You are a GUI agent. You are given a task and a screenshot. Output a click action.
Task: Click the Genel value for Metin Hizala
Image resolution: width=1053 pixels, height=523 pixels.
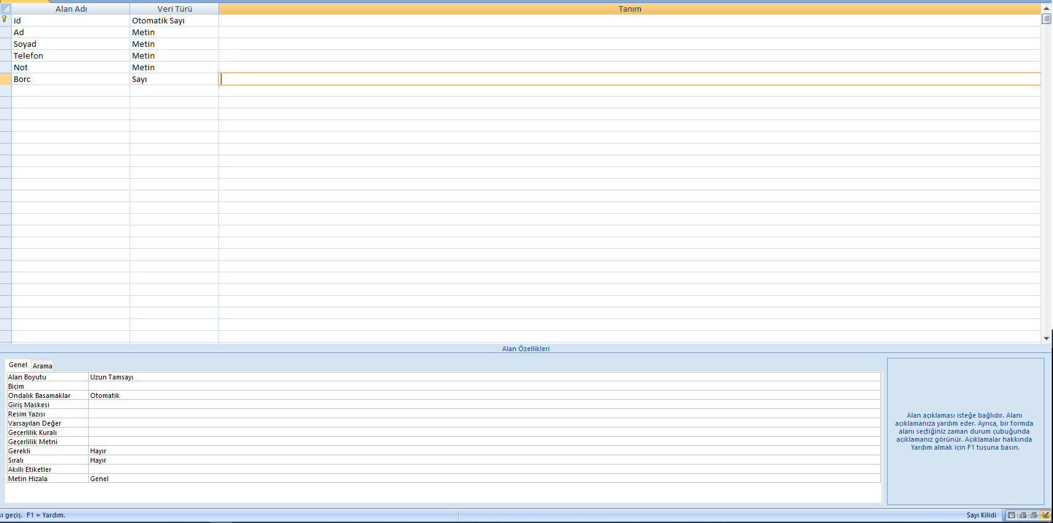484,479
